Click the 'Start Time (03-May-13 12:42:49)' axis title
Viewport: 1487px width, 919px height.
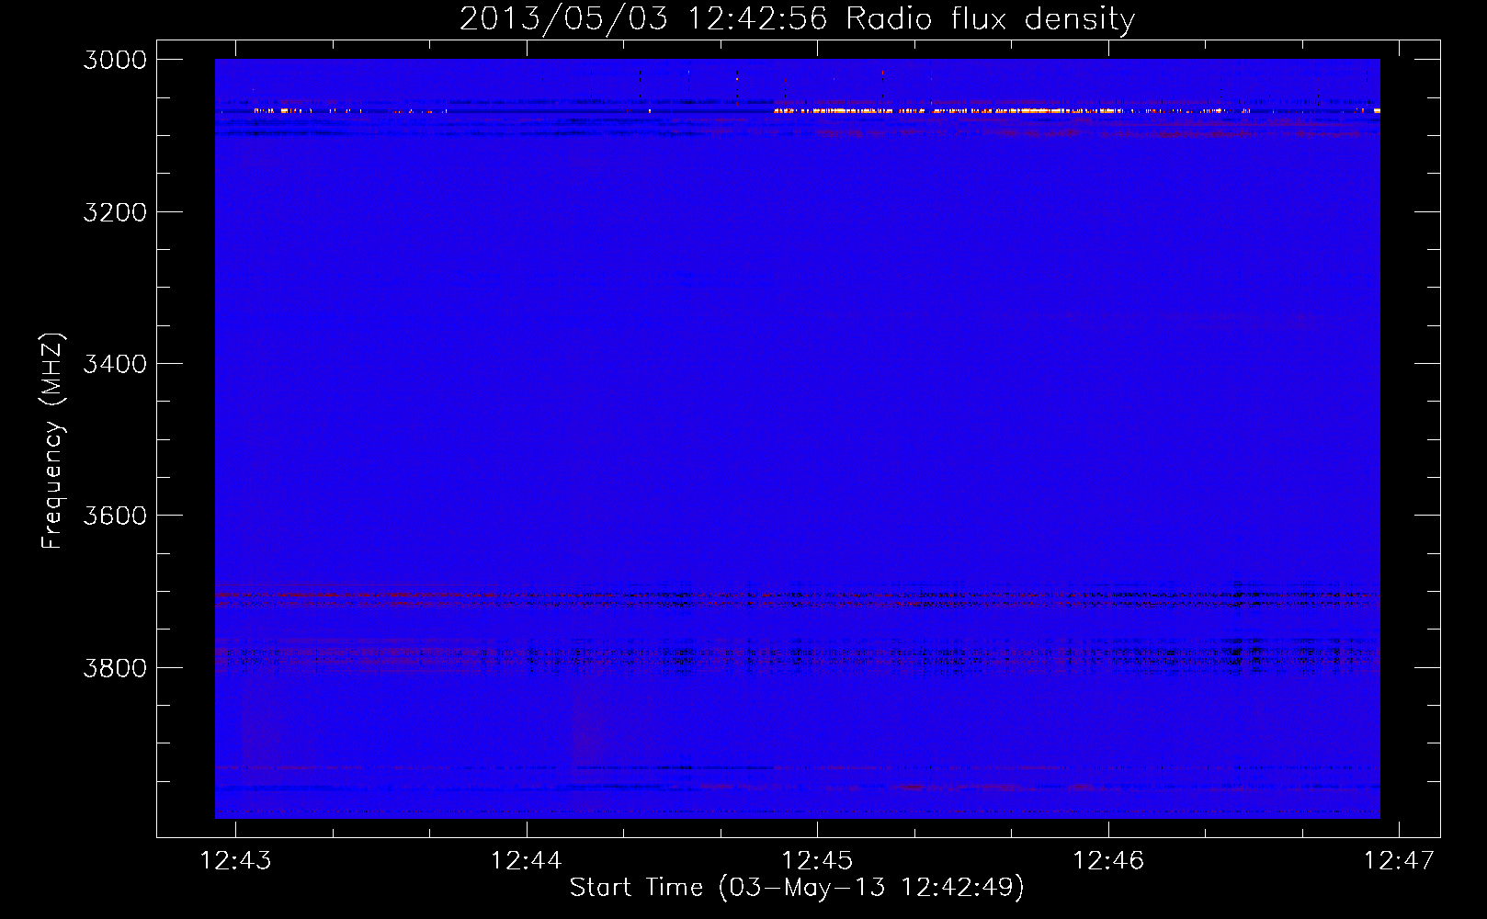[797, 888]
